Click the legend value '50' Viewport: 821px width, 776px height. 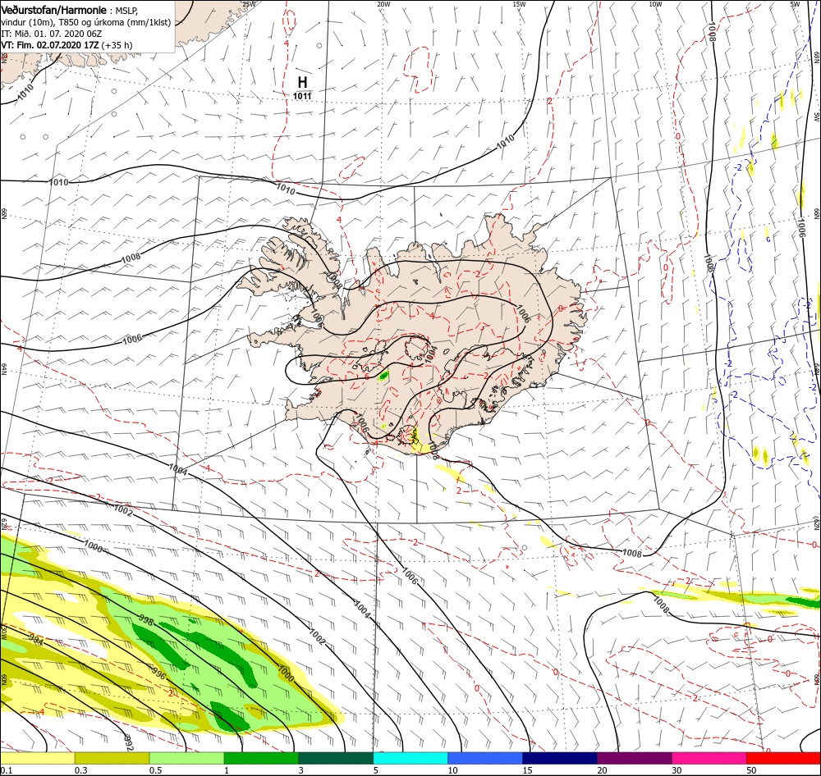point(751,770)
